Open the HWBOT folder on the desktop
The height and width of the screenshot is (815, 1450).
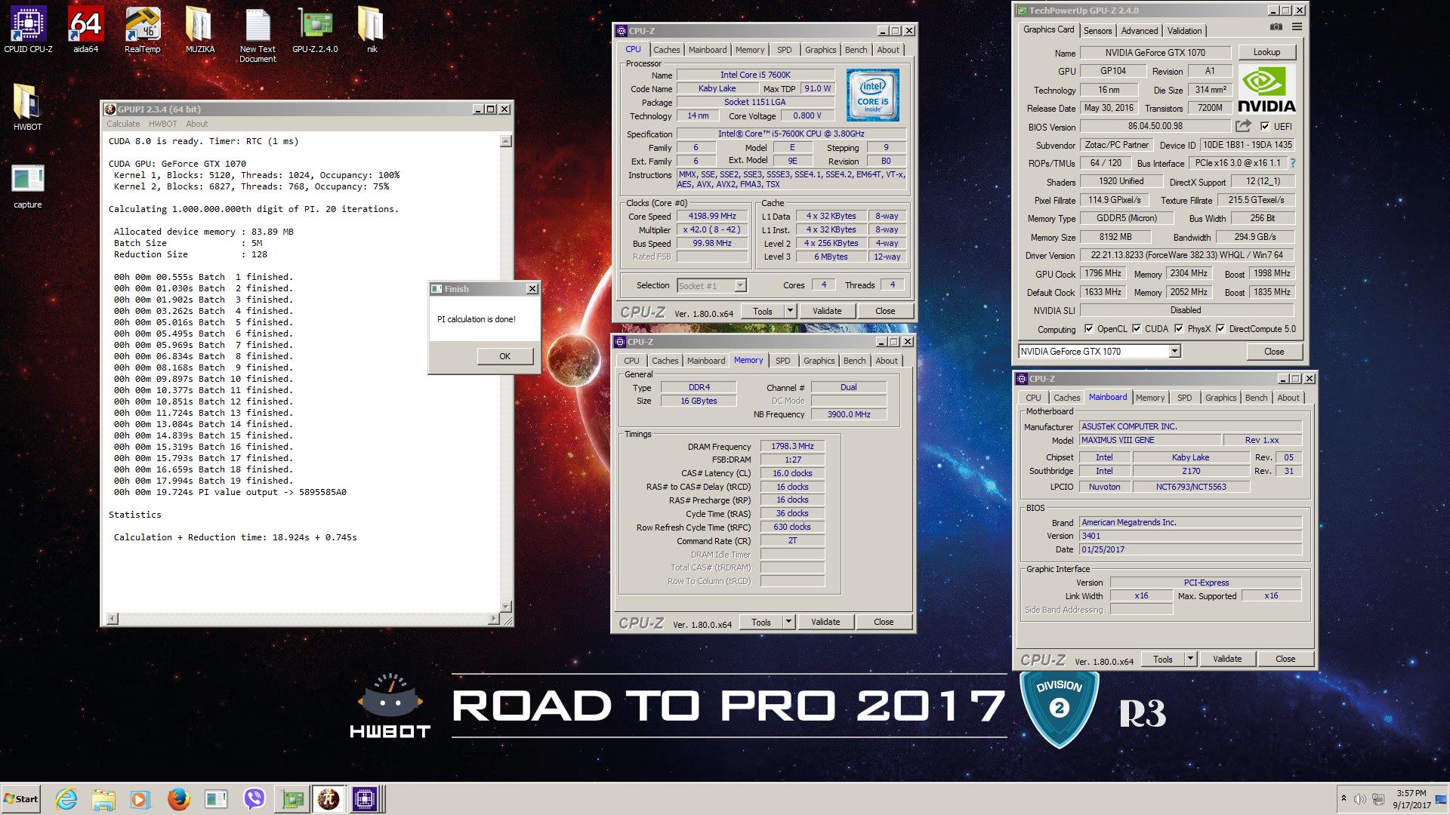tap(28, 107)
